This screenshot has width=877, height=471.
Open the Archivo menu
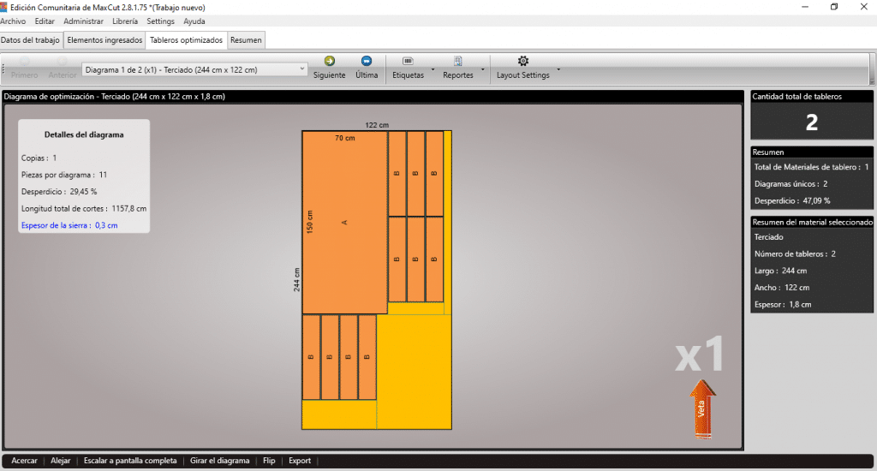tap(13, 21)
